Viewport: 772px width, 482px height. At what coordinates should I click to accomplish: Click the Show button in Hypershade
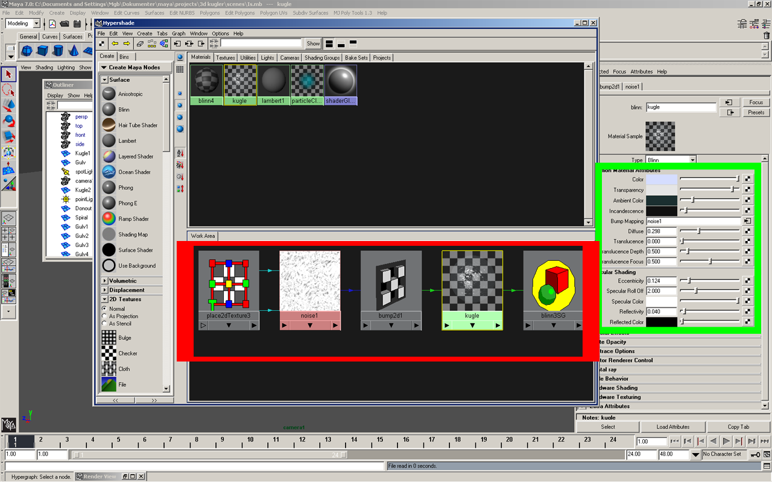point(313,43)
